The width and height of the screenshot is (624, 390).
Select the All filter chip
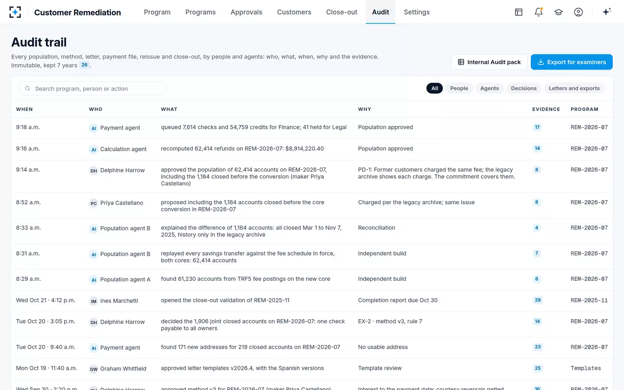(435, 88)
